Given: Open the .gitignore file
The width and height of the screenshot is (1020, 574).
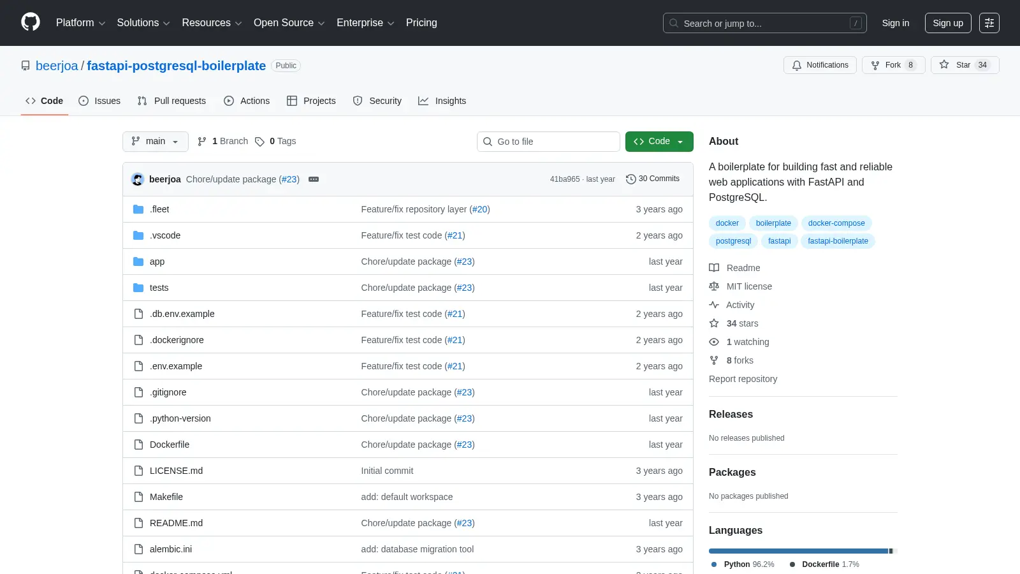Looking at the screenshot, I should pos(168,392).
